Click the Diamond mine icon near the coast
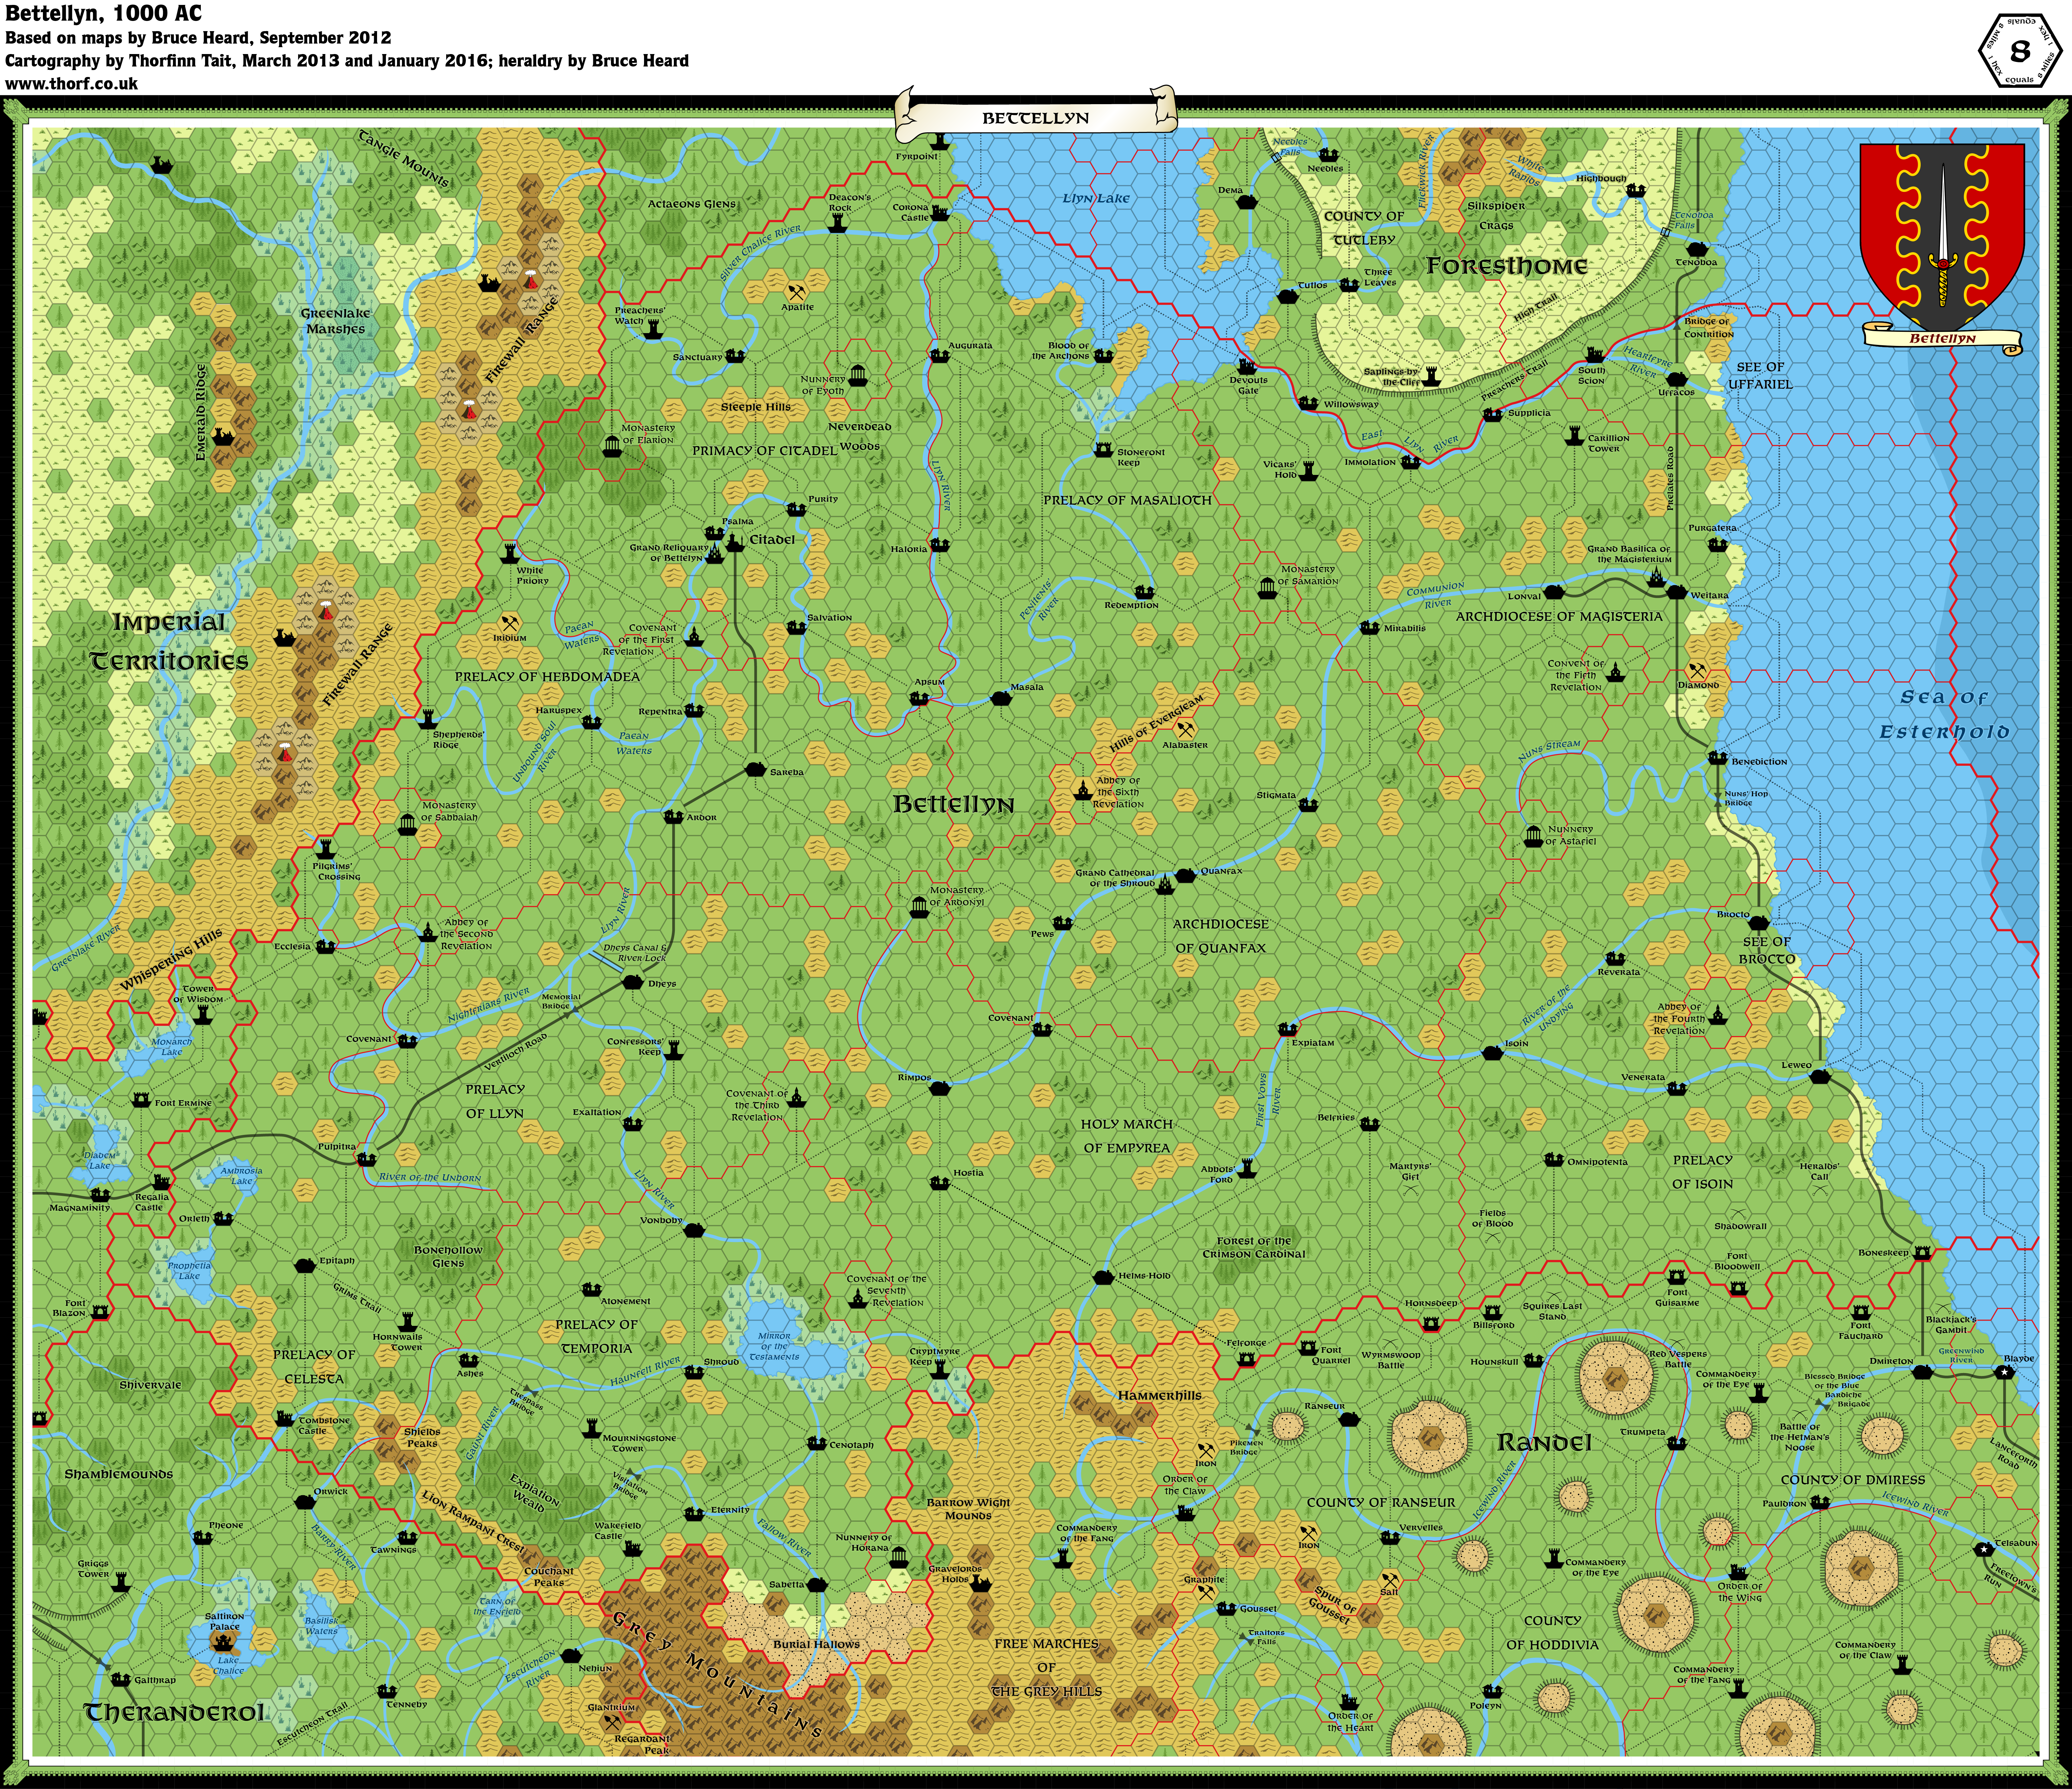The height and width of the screenshot is (1789, 2072). pyautogui.click(x=1697, y=670)
